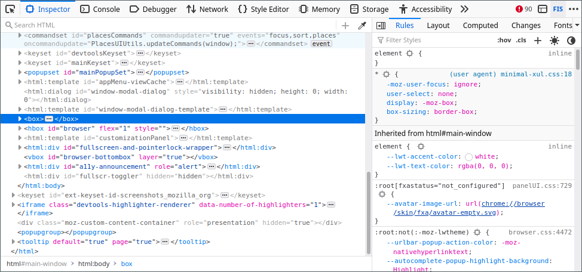582x272 pixels.
Task: Focus the Filter Styles input
Action: 434,40
